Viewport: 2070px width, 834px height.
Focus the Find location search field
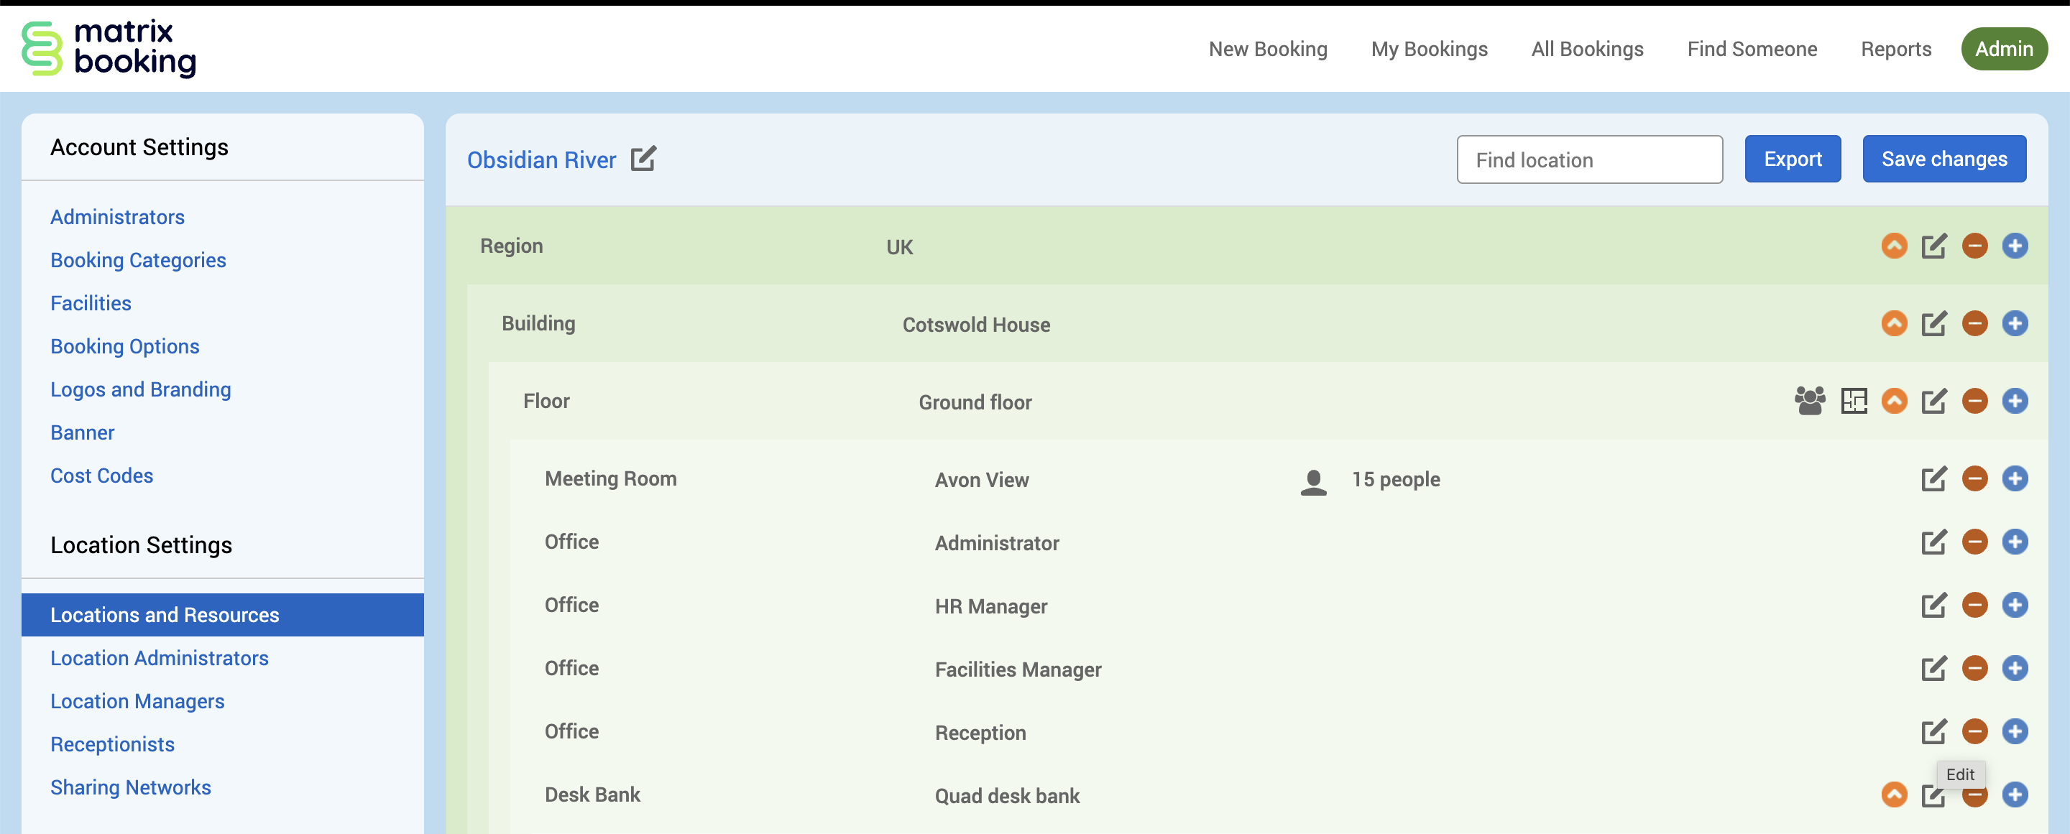[1588, 160]
